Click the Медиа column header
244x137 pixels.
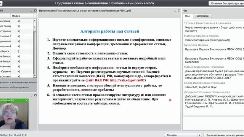22,16
